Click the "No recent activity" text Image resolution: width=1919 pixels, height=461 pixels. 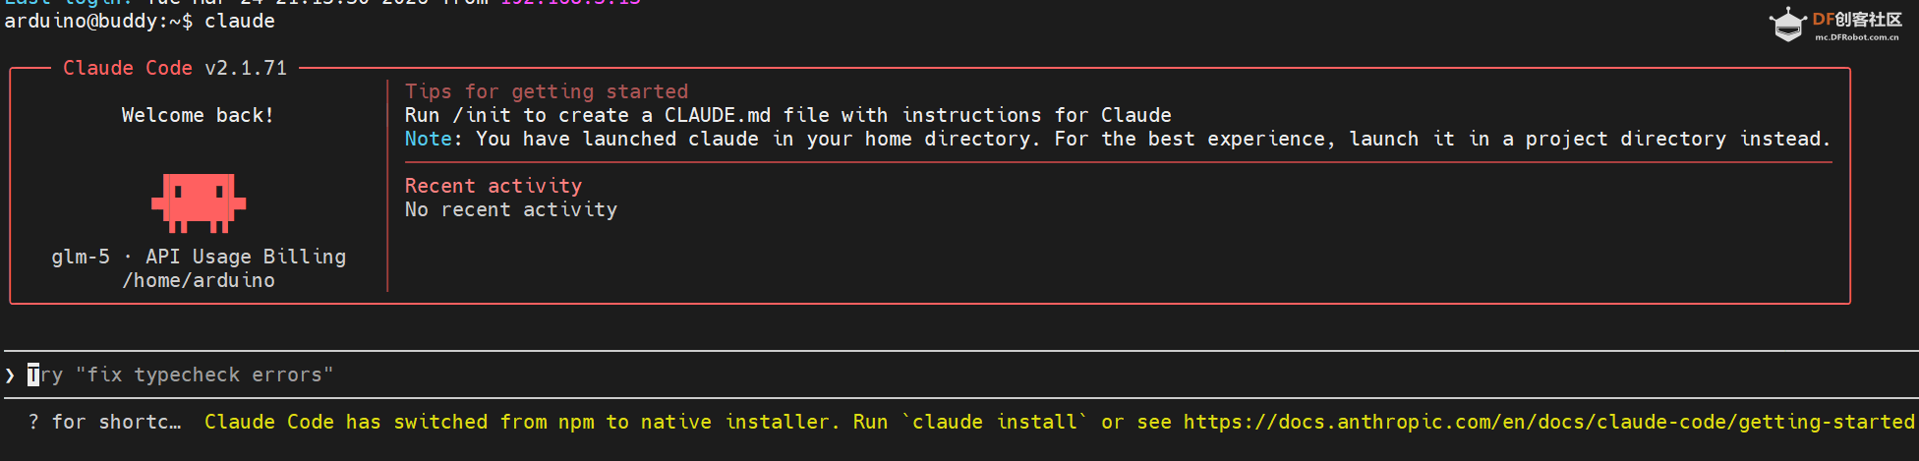point(511,209)
